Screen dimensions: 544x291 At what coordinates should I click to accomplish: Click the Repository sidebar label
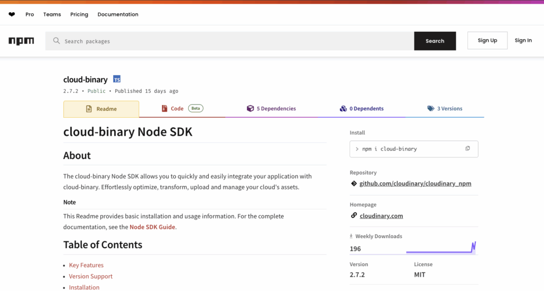(x=363, y=172)
